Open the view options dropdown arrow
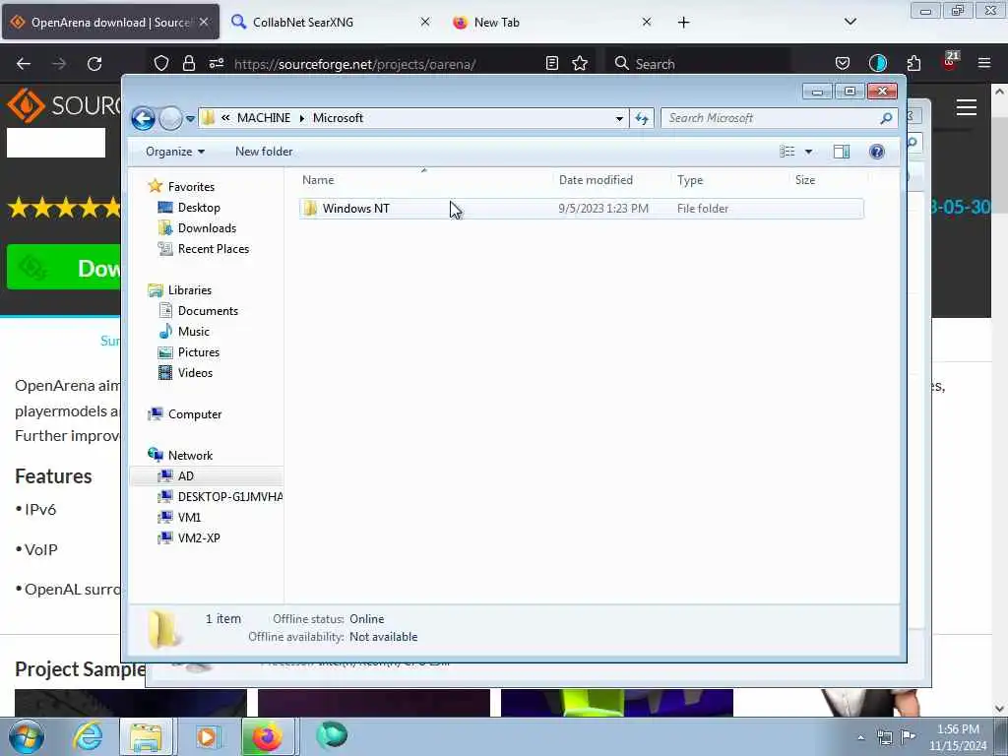This screenshot has height=756, width=1008. tap(809, 152)
